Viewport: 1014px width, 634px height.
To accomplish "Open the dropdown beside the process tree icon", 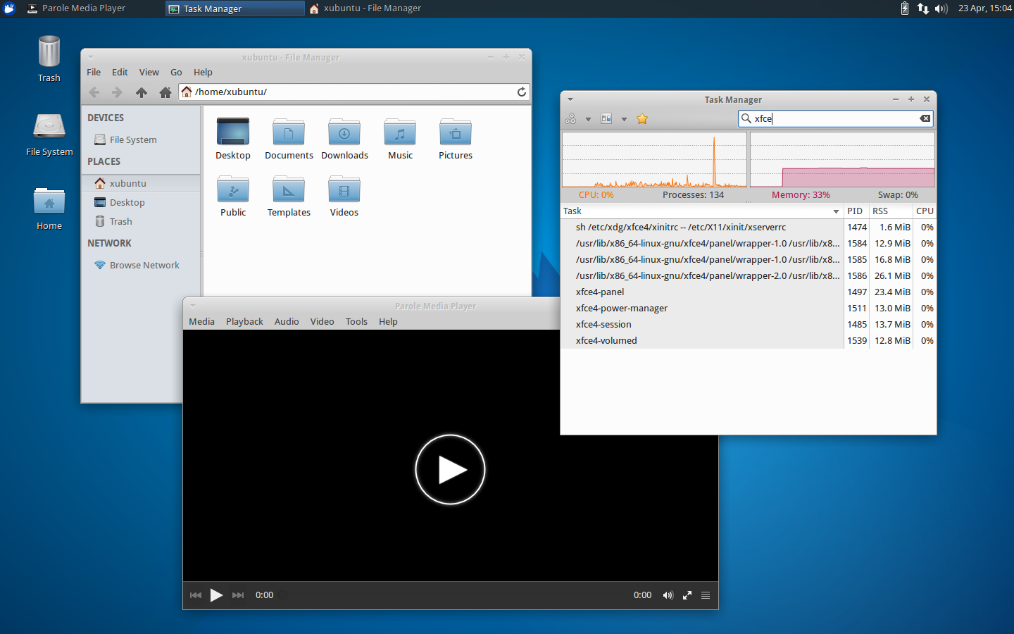I will click(x=589, y=118).
